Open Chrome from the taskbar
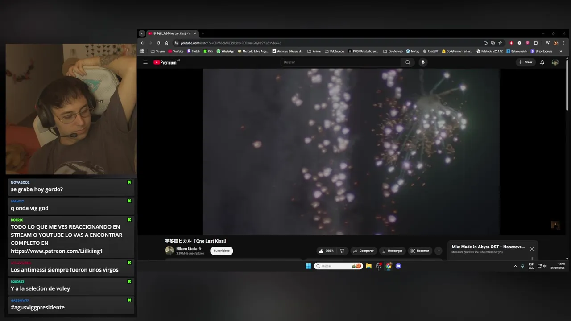Image resolution: width=571 pixels, height=321 pixels. coord(389,266)
